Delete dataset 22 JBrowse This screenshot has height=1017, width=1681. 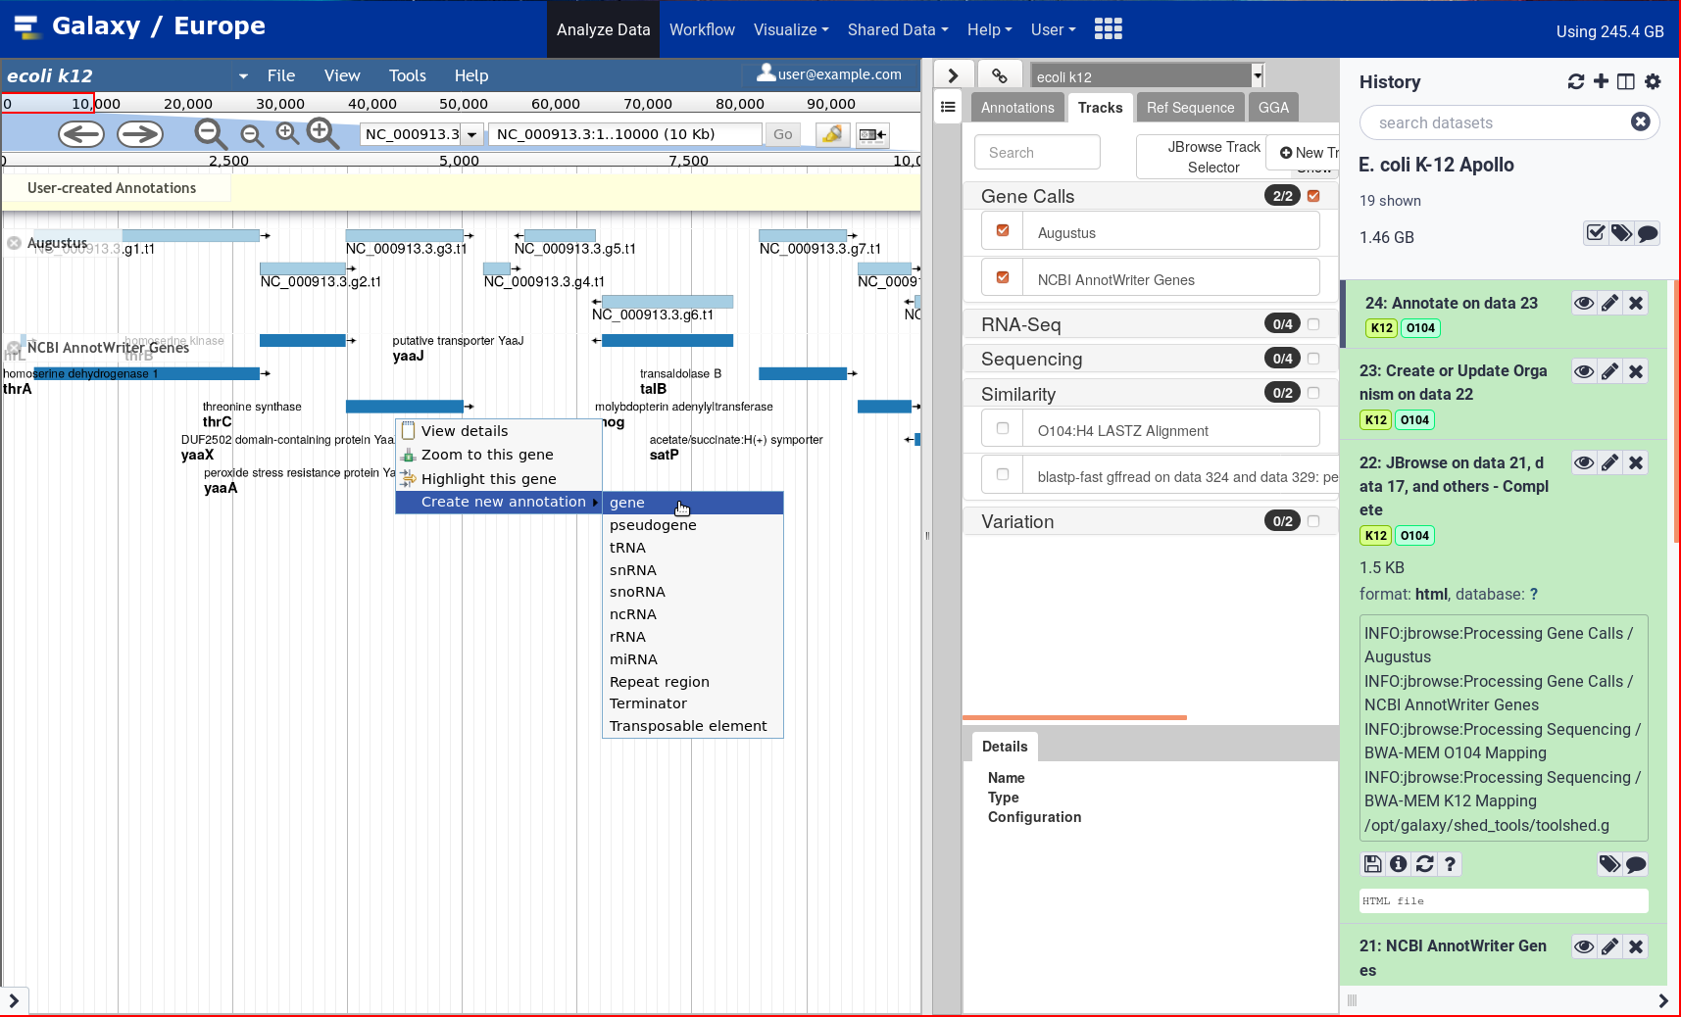click(1636, 462)
